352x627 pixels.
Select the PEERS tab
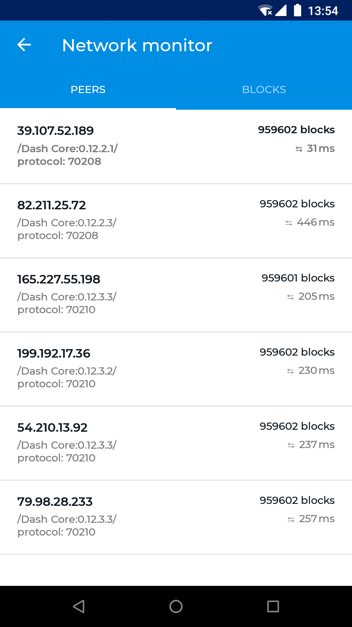pos(88,89)
